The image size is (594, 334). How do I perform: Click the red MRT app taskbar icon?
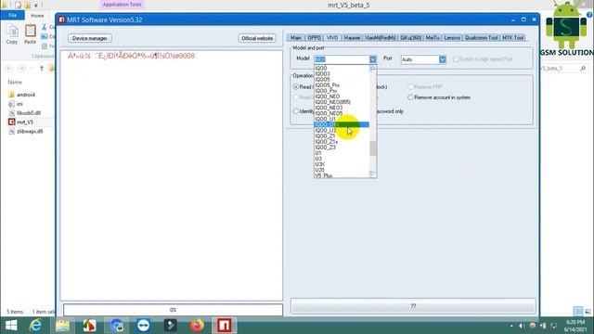pyautogui.click(x=224, y=326)
